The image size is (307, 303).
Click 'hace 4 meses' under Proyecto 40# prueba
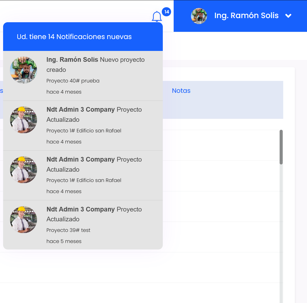pos(64,92)
